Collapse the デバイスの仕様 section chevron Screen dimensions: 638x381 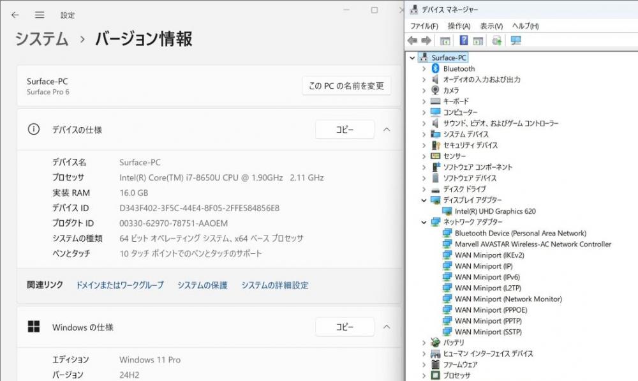387,130
